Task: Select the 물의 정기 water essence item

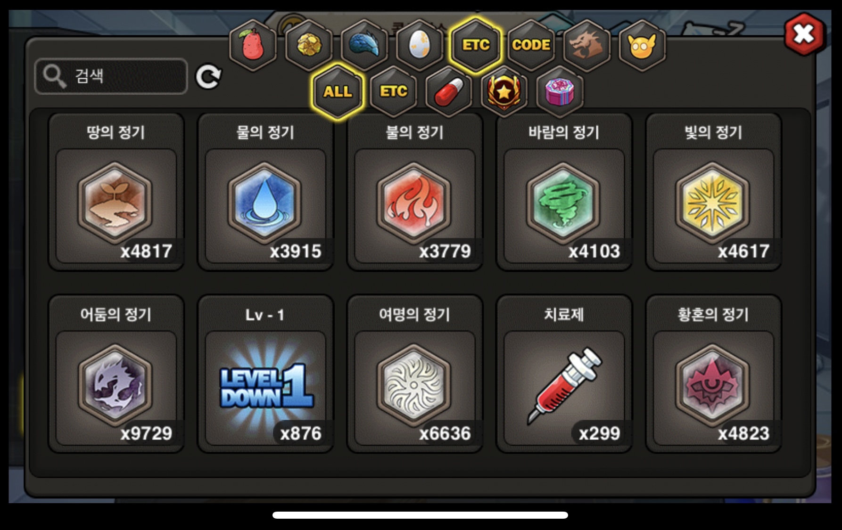Action: (265, 192)
